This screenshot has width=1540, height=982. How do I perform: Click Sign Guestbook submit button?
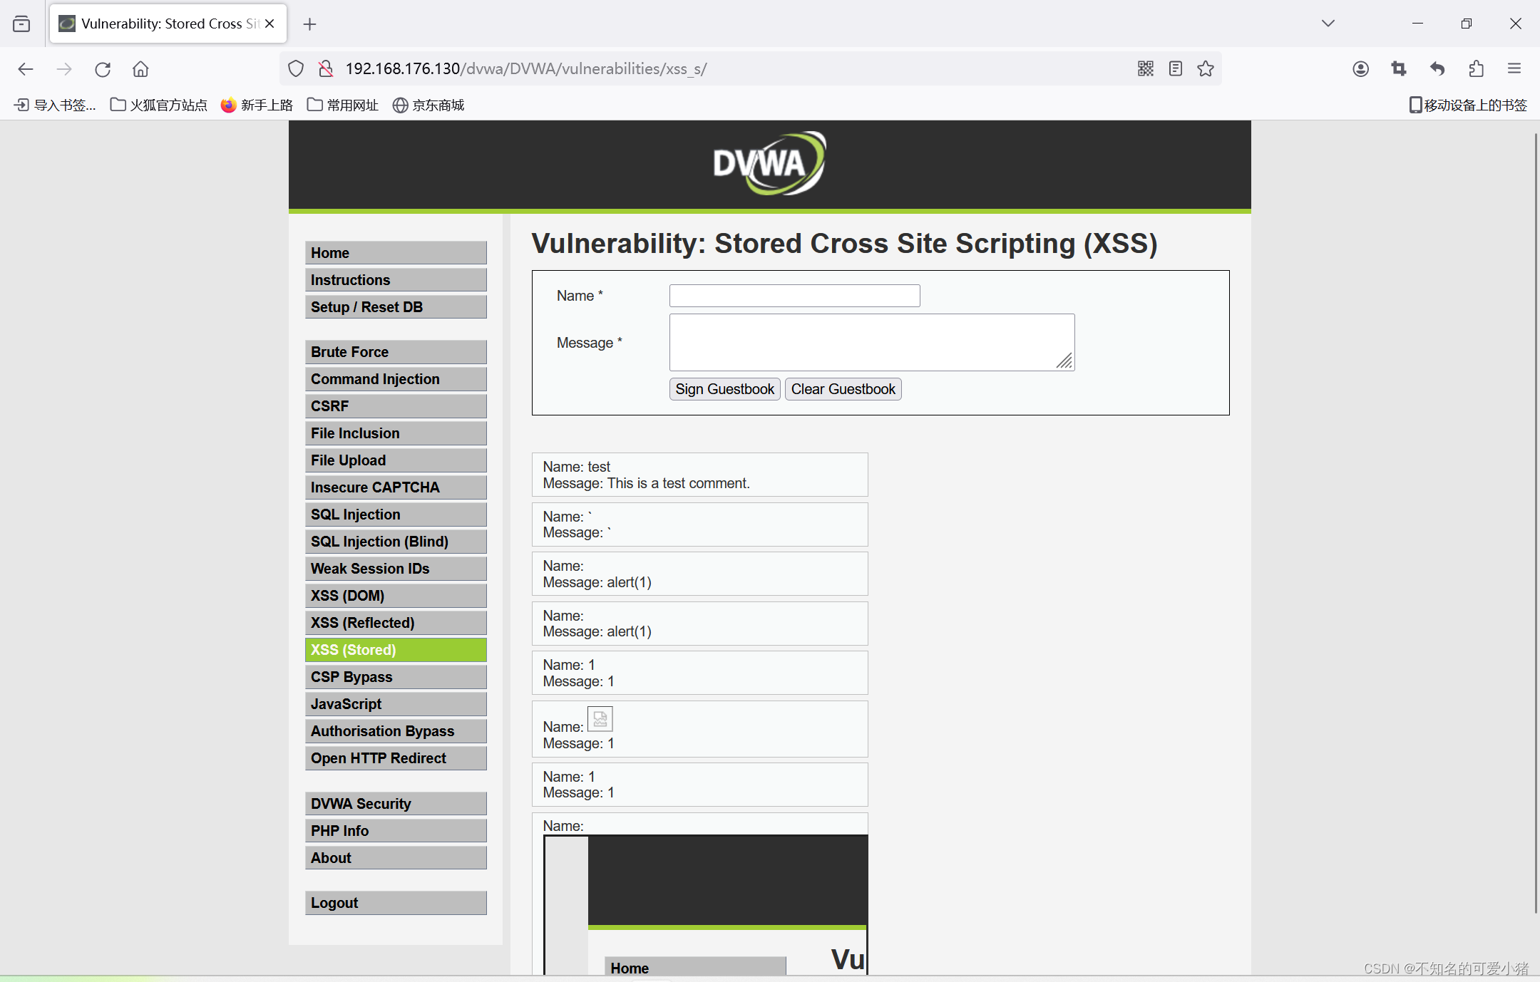point(724,389)
